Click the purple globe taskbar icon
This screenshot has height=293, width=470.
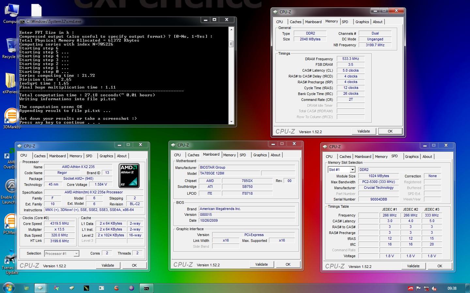[132, 288]
